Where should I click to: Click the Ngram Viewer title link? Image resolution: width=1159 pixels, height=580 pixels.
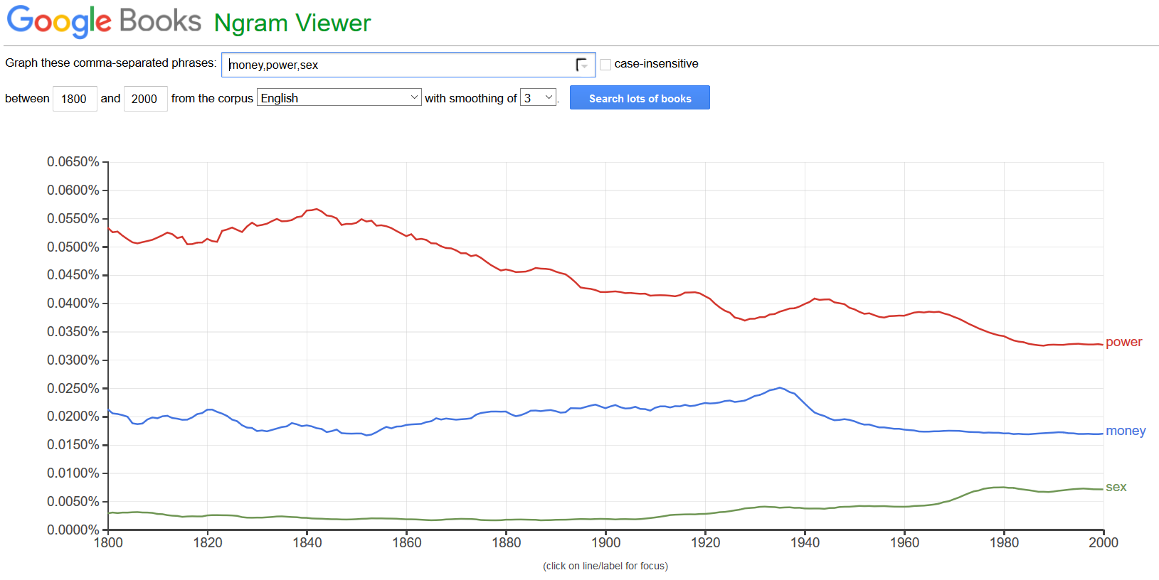[x=292, y=23]
